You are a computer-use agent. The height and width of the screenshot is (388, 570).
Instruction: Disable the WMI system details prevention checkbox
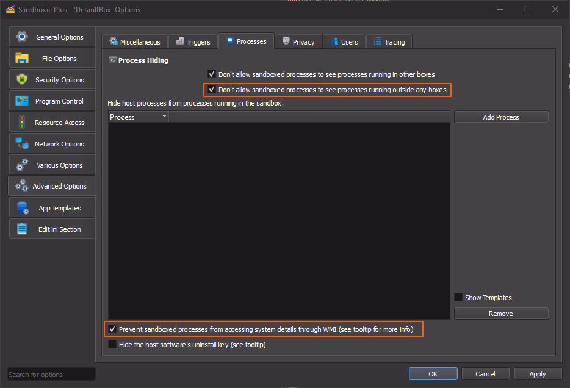[112, 329]
